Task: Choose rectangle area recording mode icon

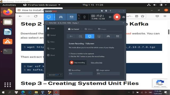Action: (x=80, y=36)
